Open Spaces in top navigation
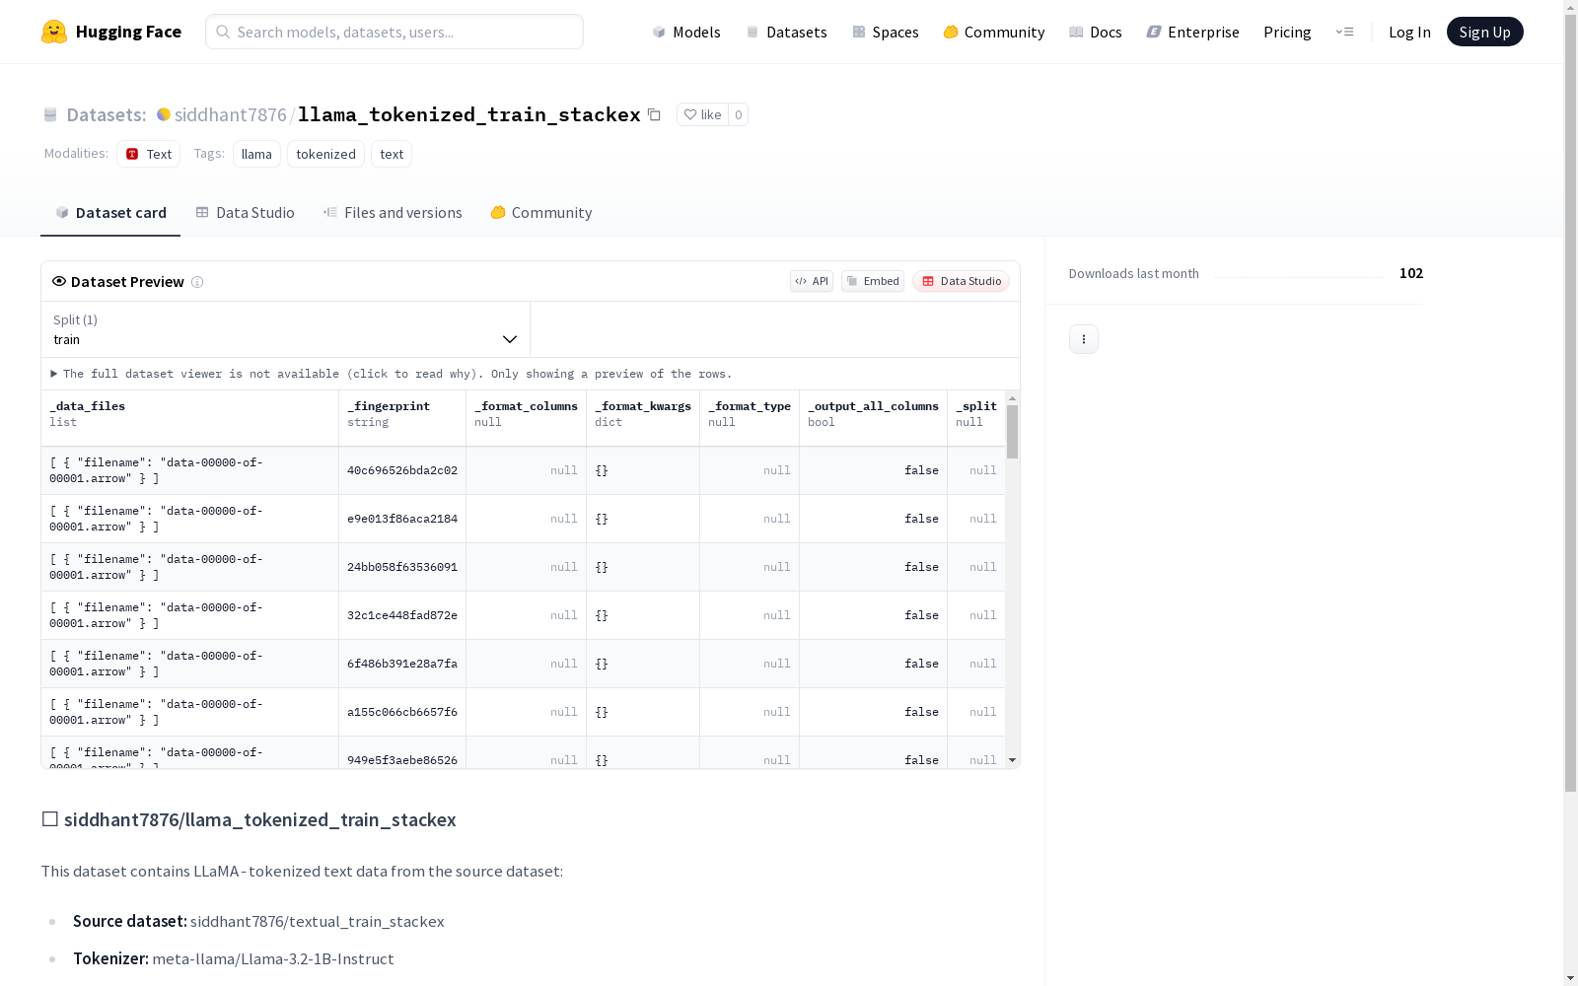Image resolution: width=1578 pixels, height=986 pixels. [x=886, y=32]
